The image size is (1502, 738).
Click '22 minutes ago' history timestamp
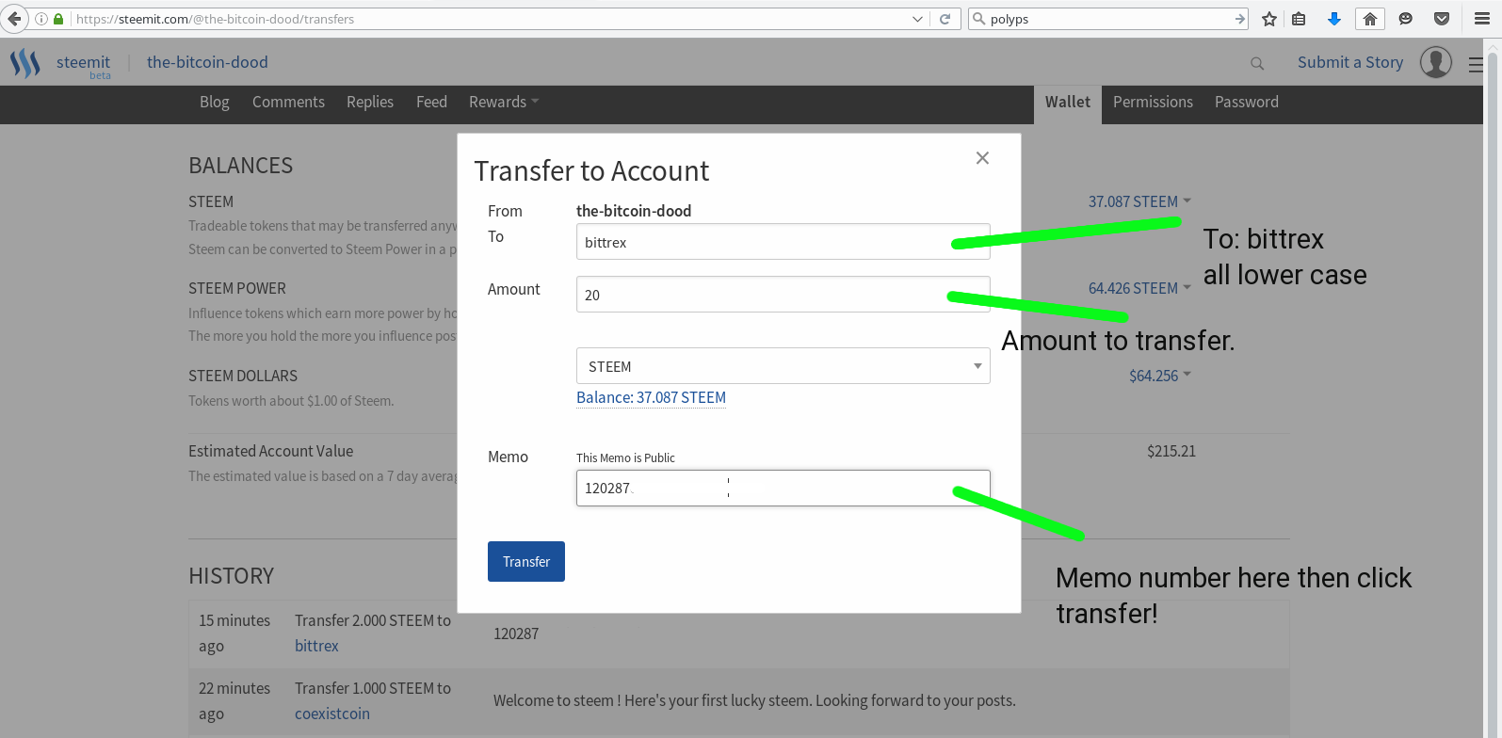pos(234,701)
